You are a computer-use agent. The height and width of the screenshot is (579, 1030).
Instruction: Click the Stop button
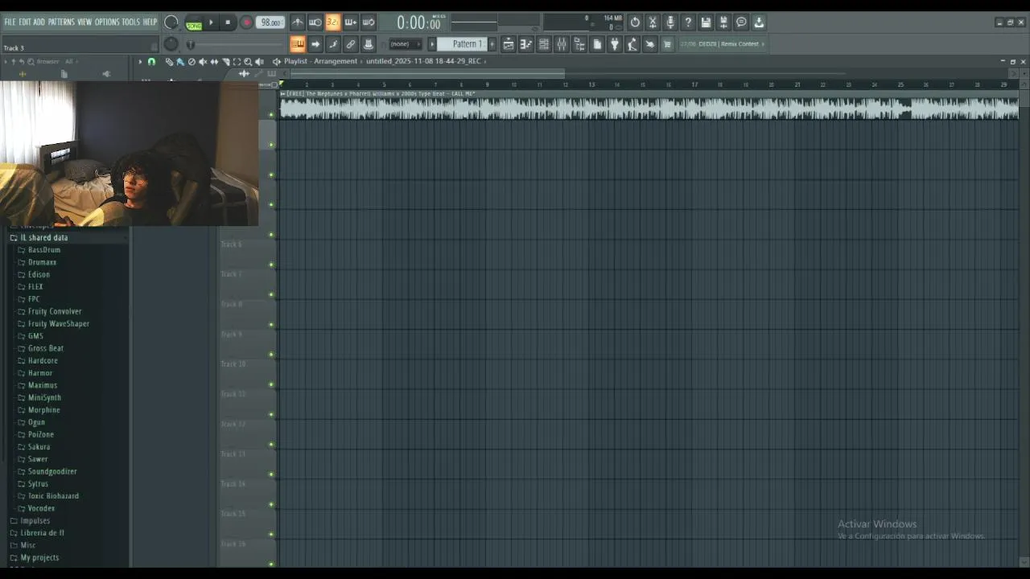coord(228,23)
